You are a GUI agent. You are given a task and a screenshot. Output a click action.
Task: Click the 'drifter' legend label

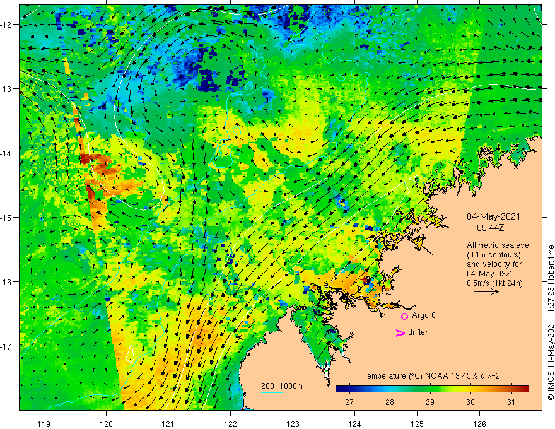pyautogui.click(x=418, y=332)
